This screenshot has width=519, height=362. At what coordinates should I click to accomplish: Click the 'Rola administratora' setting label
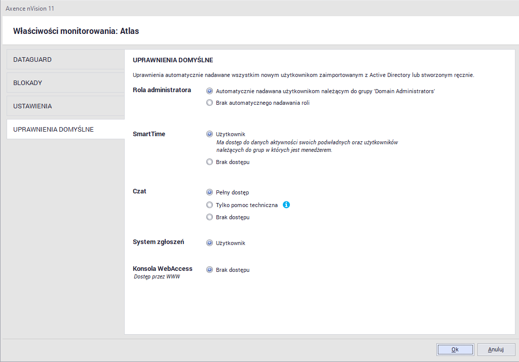pos(161,90)
